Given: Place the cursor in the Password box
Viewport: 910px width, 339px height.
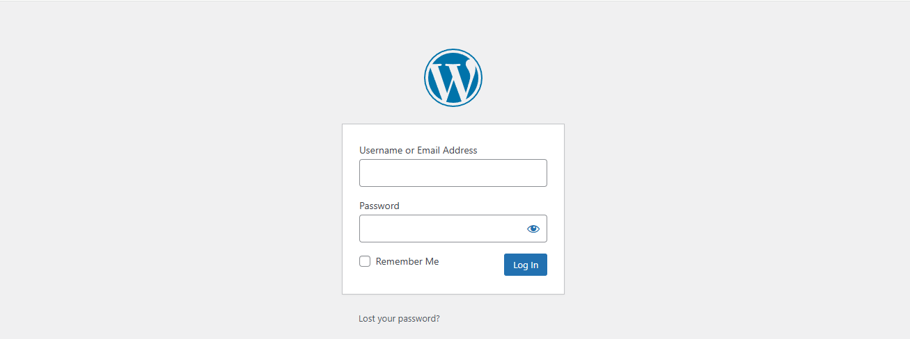Looking at the screenshot, I should pyautogui.click(x=440, y=229).
